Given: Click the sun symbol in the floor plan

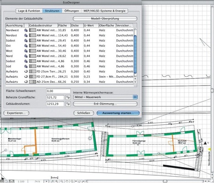Looking at the screenshot, I should click(90, 138).
